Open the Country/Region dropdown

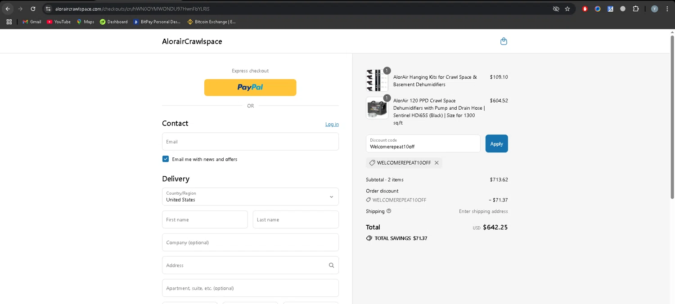250,197
